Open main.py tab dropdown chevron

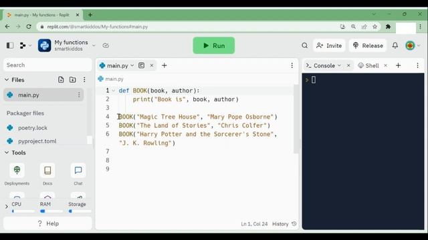132,65
